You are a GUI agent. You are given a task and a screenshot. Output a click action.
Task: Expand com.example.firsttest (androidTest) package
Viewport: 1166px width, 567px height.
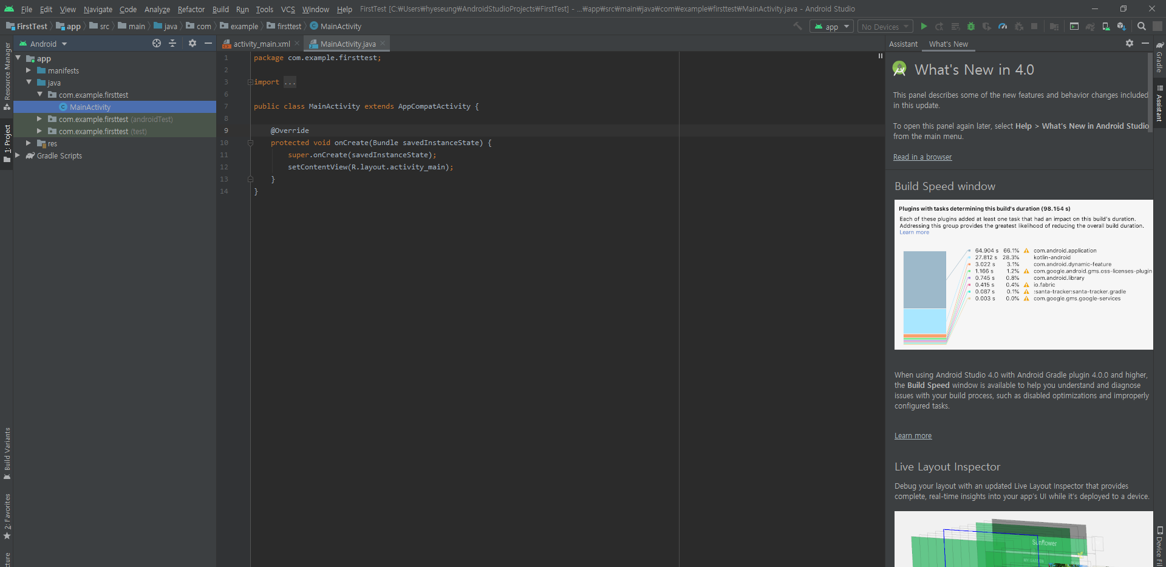pyautogui.click(x=39, y=119)
